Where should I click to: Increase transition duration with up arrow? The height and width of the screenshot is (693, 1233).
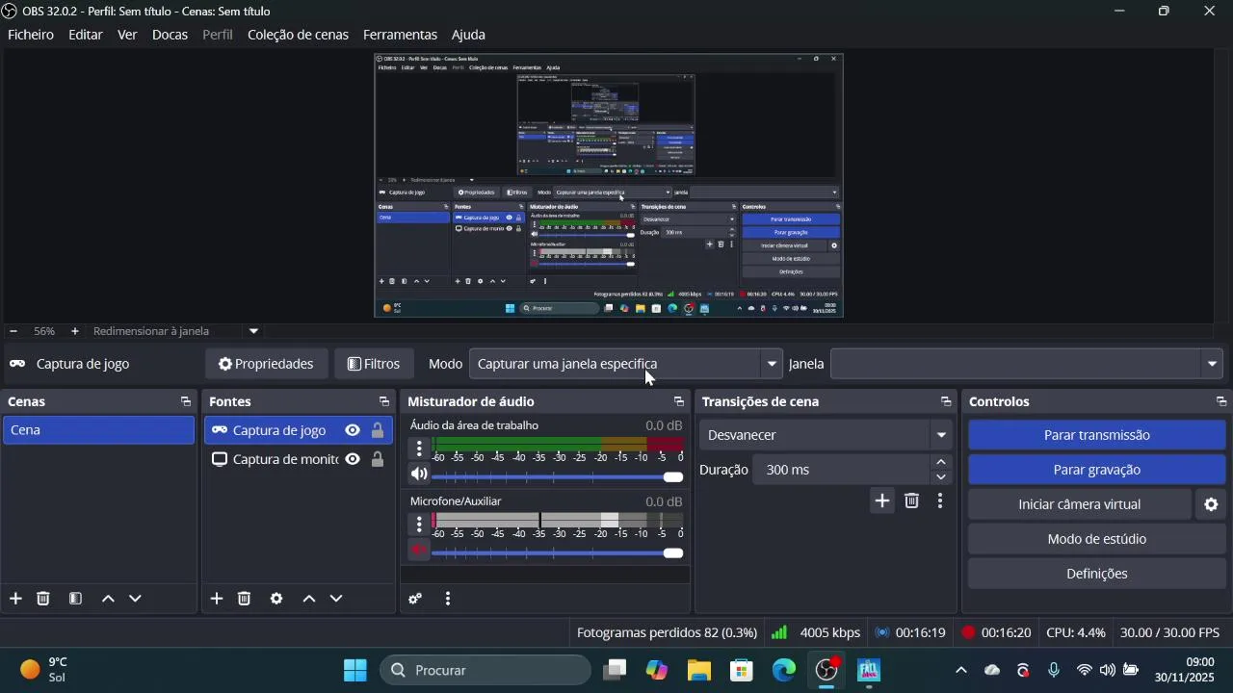point(941,462)
